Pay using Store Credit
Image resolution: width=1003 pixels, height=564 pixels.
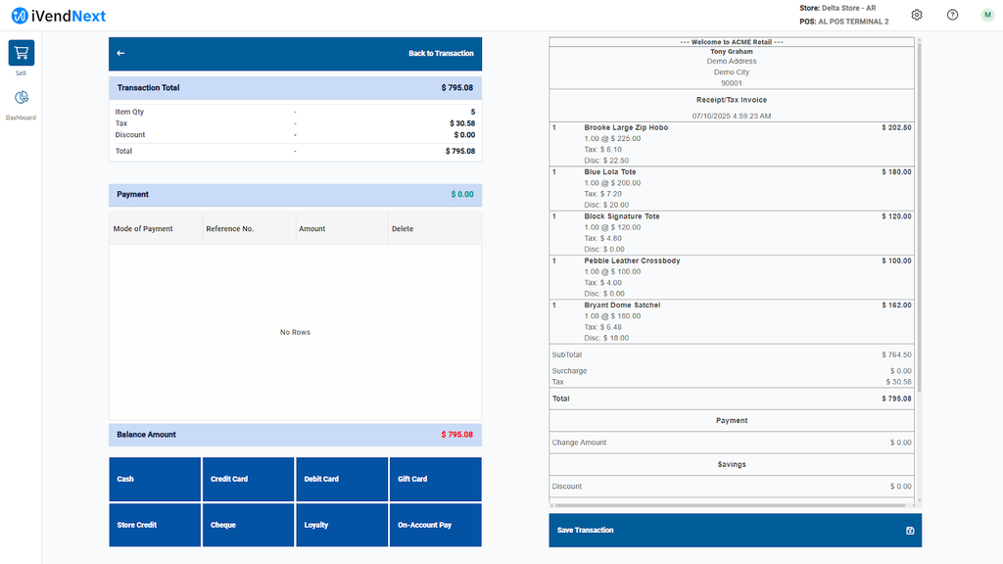tap(155, 525)
